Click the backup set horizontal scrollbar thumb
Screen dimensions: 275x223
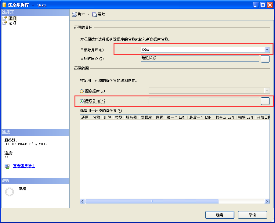pos(152,201)
